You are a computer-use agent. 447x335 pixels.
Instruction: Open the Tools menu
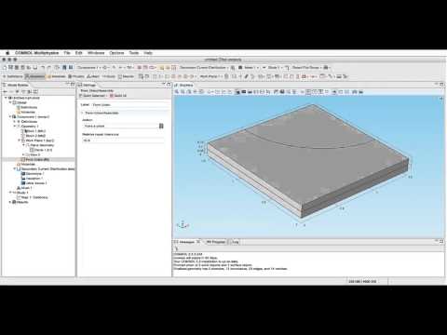(134, 53)
